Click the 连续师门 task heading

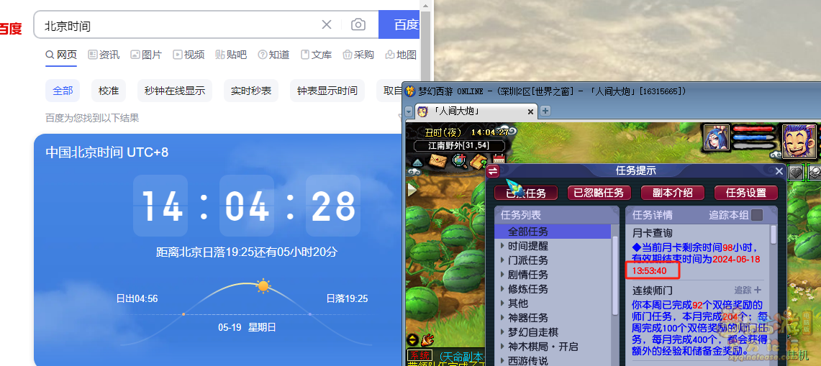(x=653, y=290)
